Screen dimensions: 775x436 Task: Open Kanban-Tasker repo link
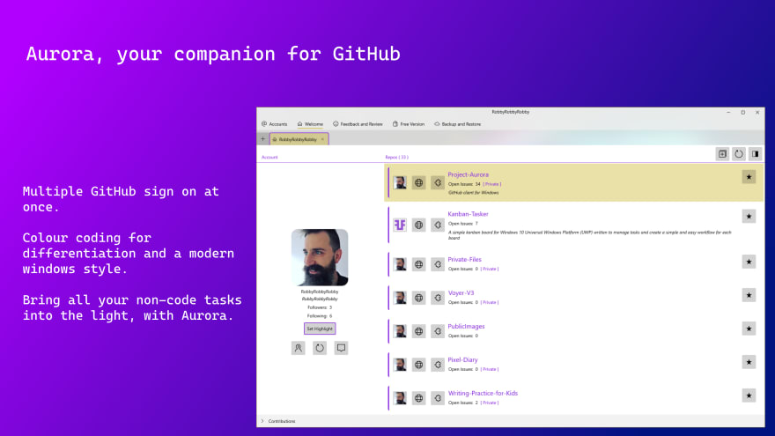(468, 214)
